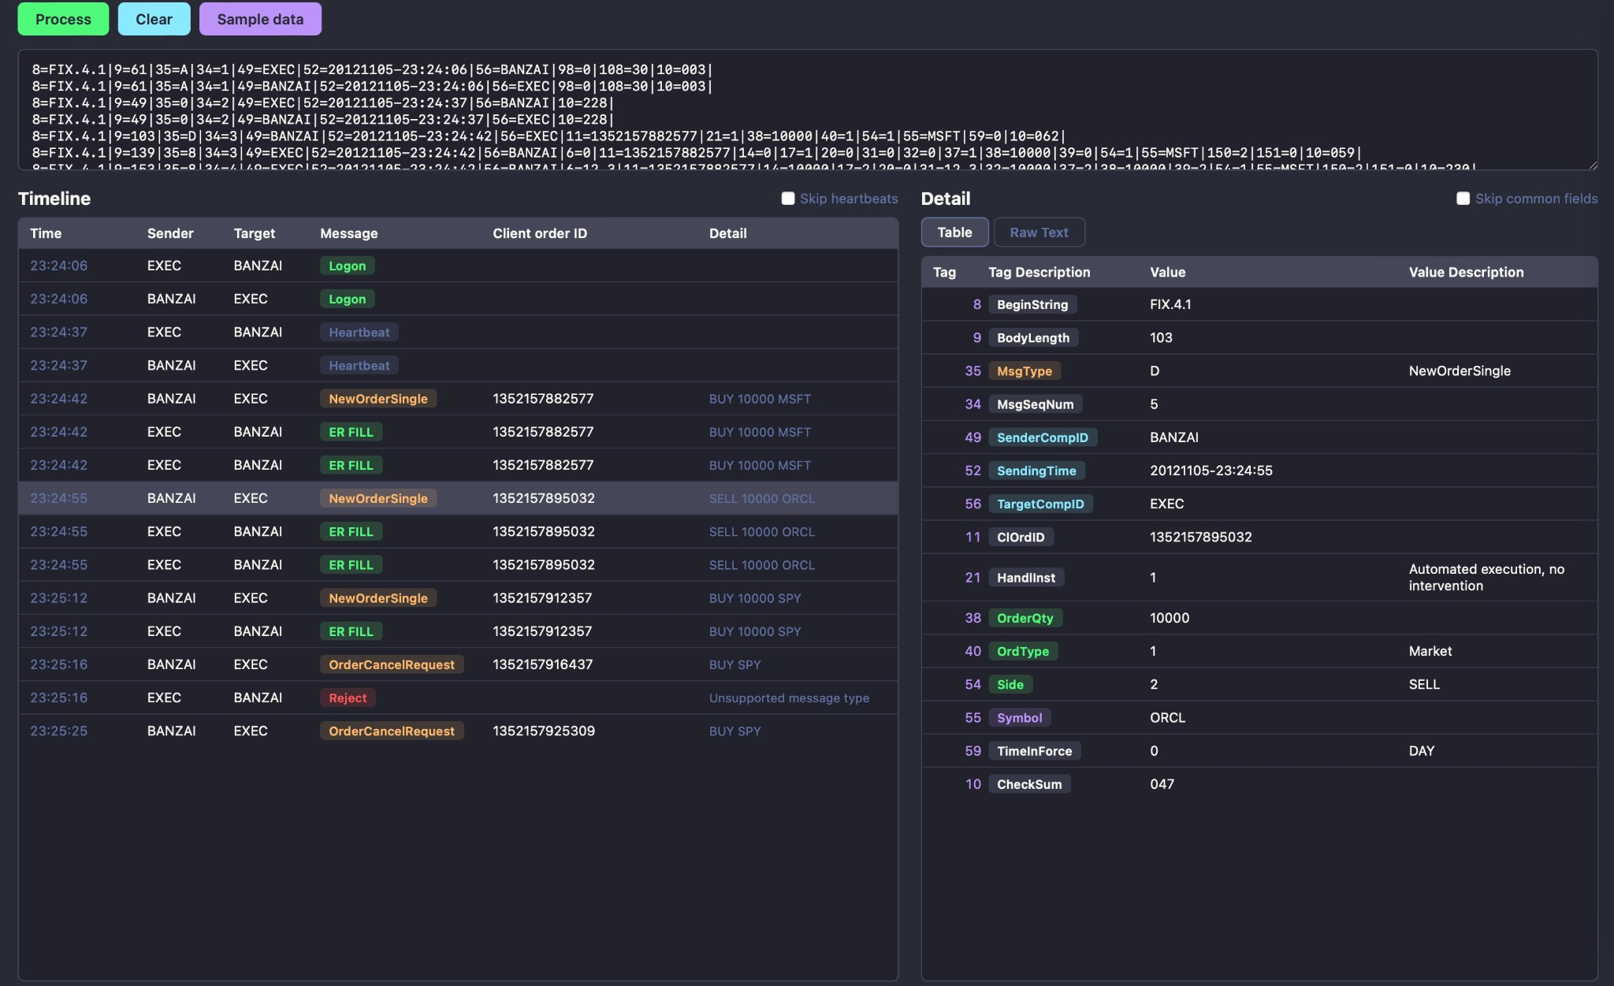
Task: Select the Symbol tag badge showing ORCL
Action: pyautogui.click(x=1018, y=717)
